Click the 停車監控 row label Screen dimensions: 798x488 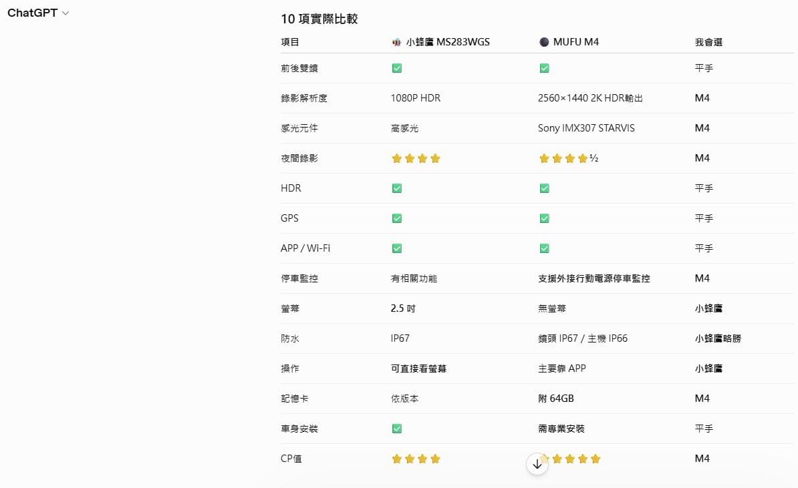point(299,278)
